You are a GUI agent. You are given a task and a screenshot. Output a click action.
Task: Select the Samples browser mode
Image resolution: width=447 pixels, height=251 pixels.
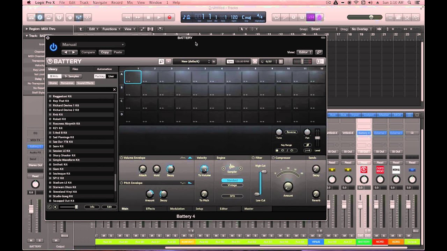[x=72, y=76]
